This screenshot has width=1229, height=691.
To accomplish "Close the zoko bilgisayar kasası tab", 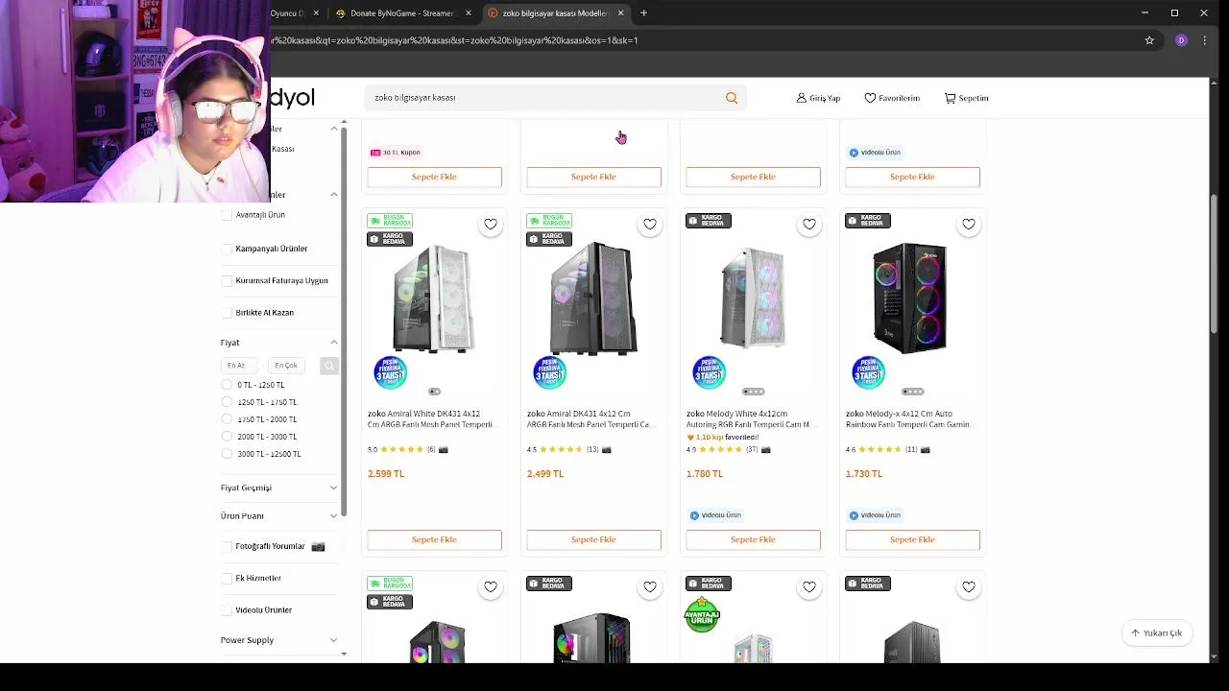I will pyautogui.click(x=620, y=13).
